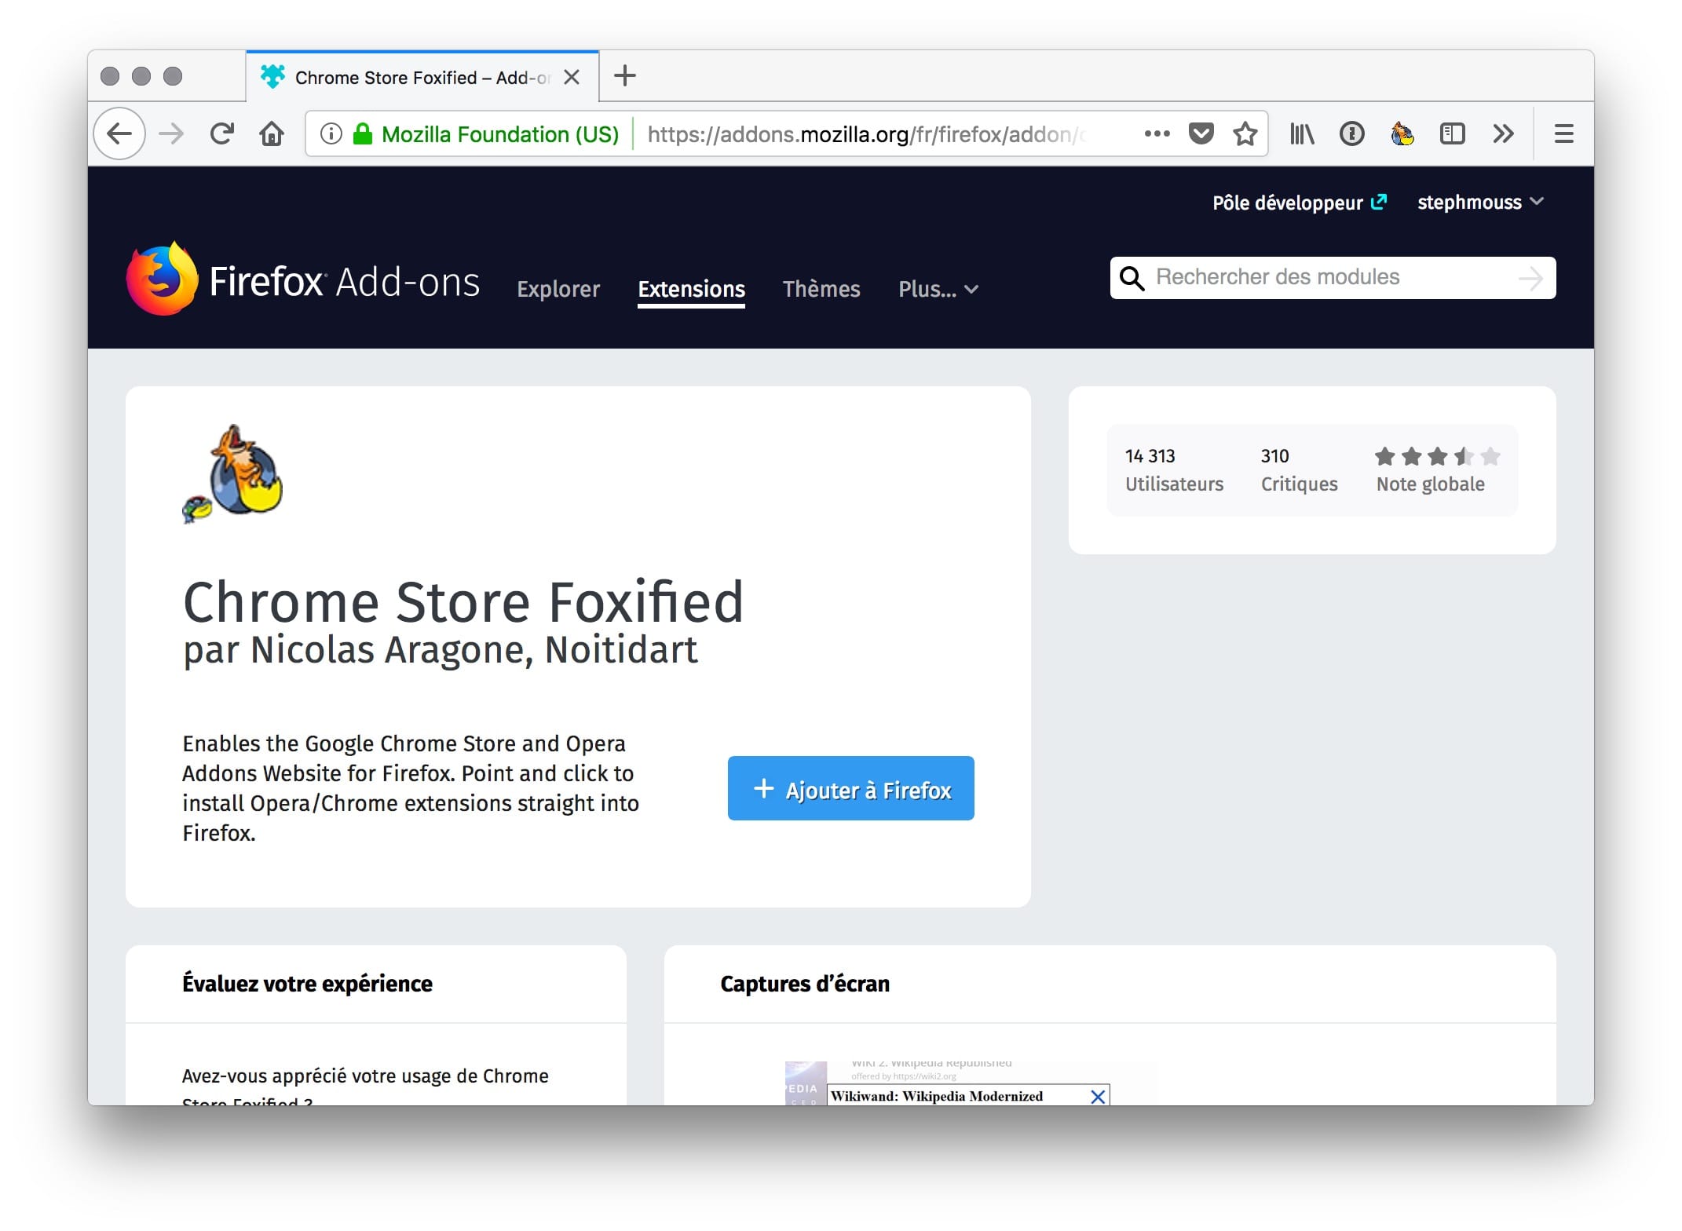The height and width of the screenshot is (1231, 1682).
Task: Open the Extensions section
Action: click(x=691, y=289)
